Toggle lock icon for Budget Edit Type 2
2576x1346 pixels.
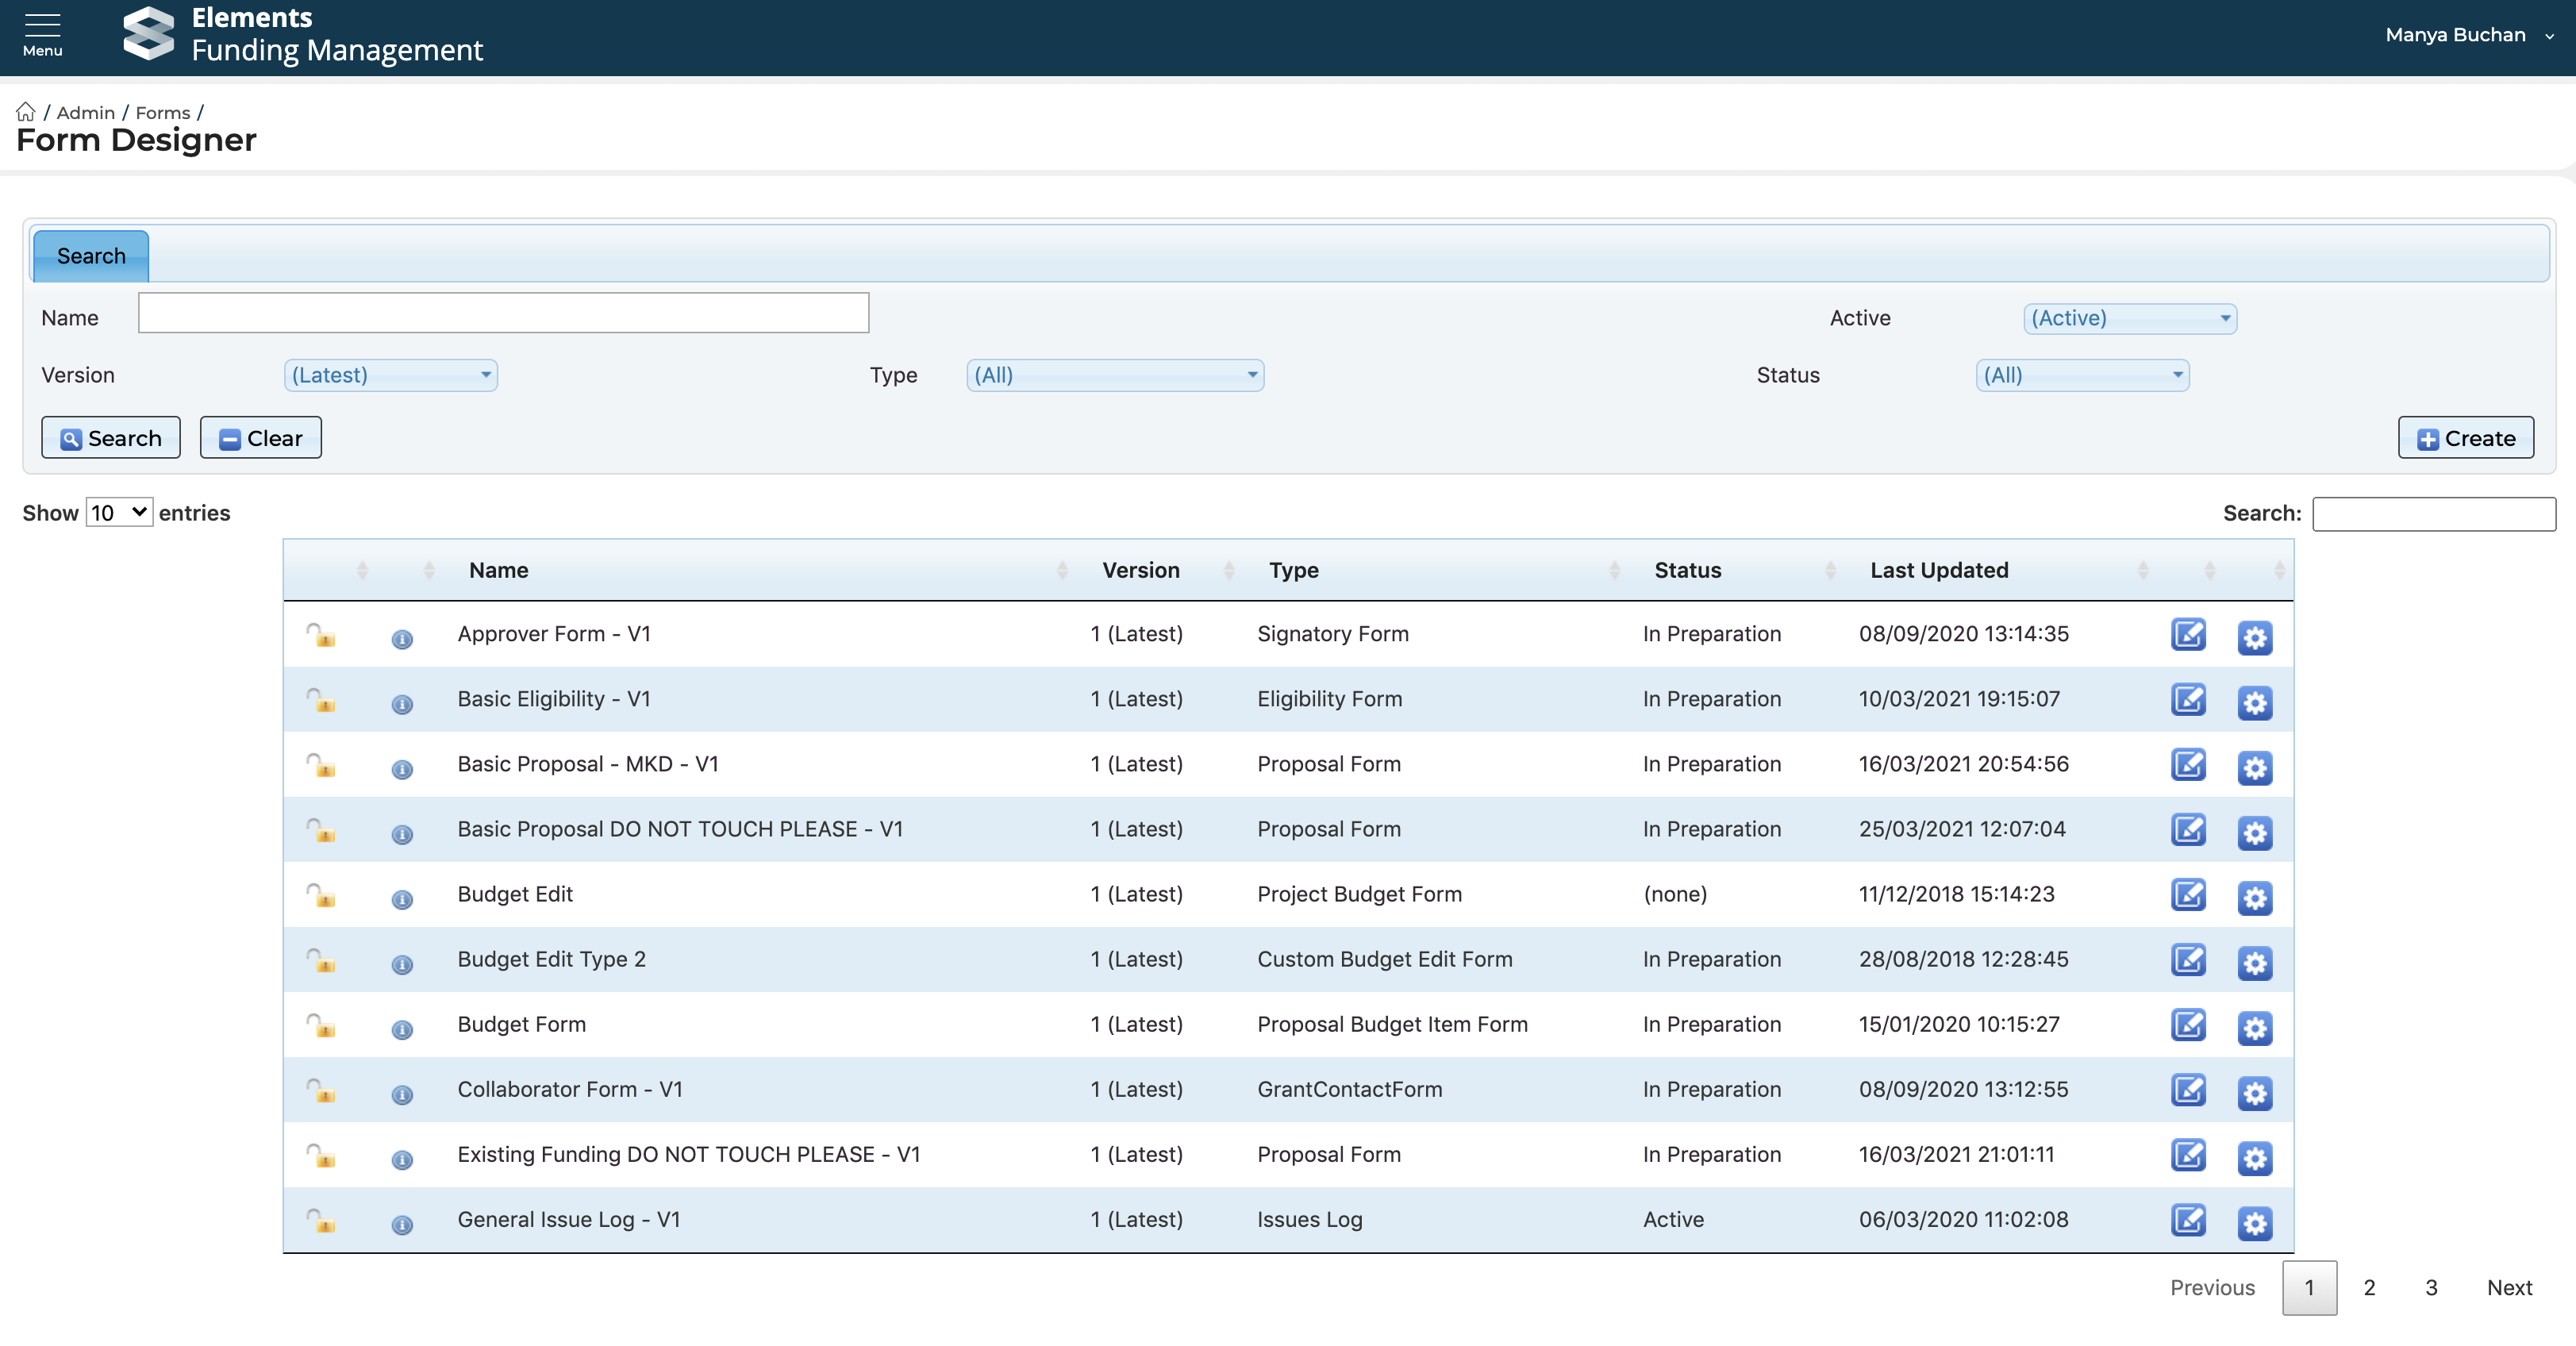320,961
